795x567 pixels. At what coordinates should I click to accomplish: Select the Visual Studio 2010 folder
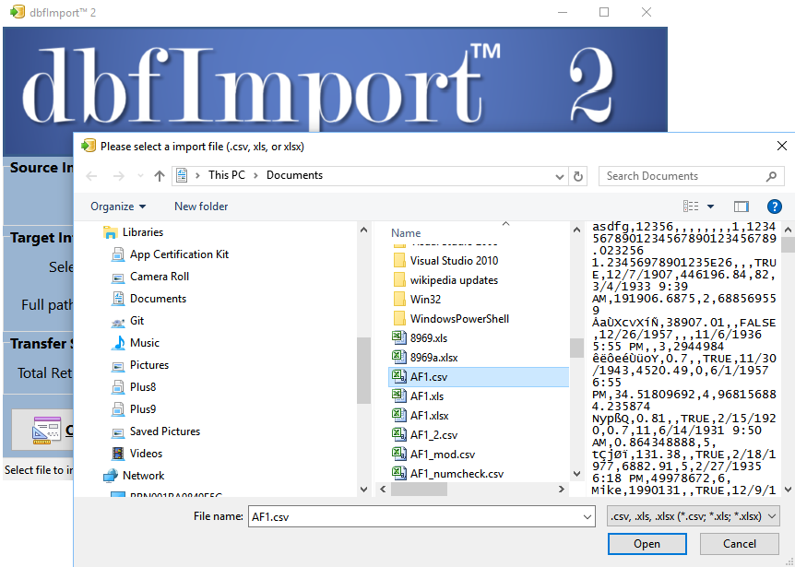coord(454,260)
